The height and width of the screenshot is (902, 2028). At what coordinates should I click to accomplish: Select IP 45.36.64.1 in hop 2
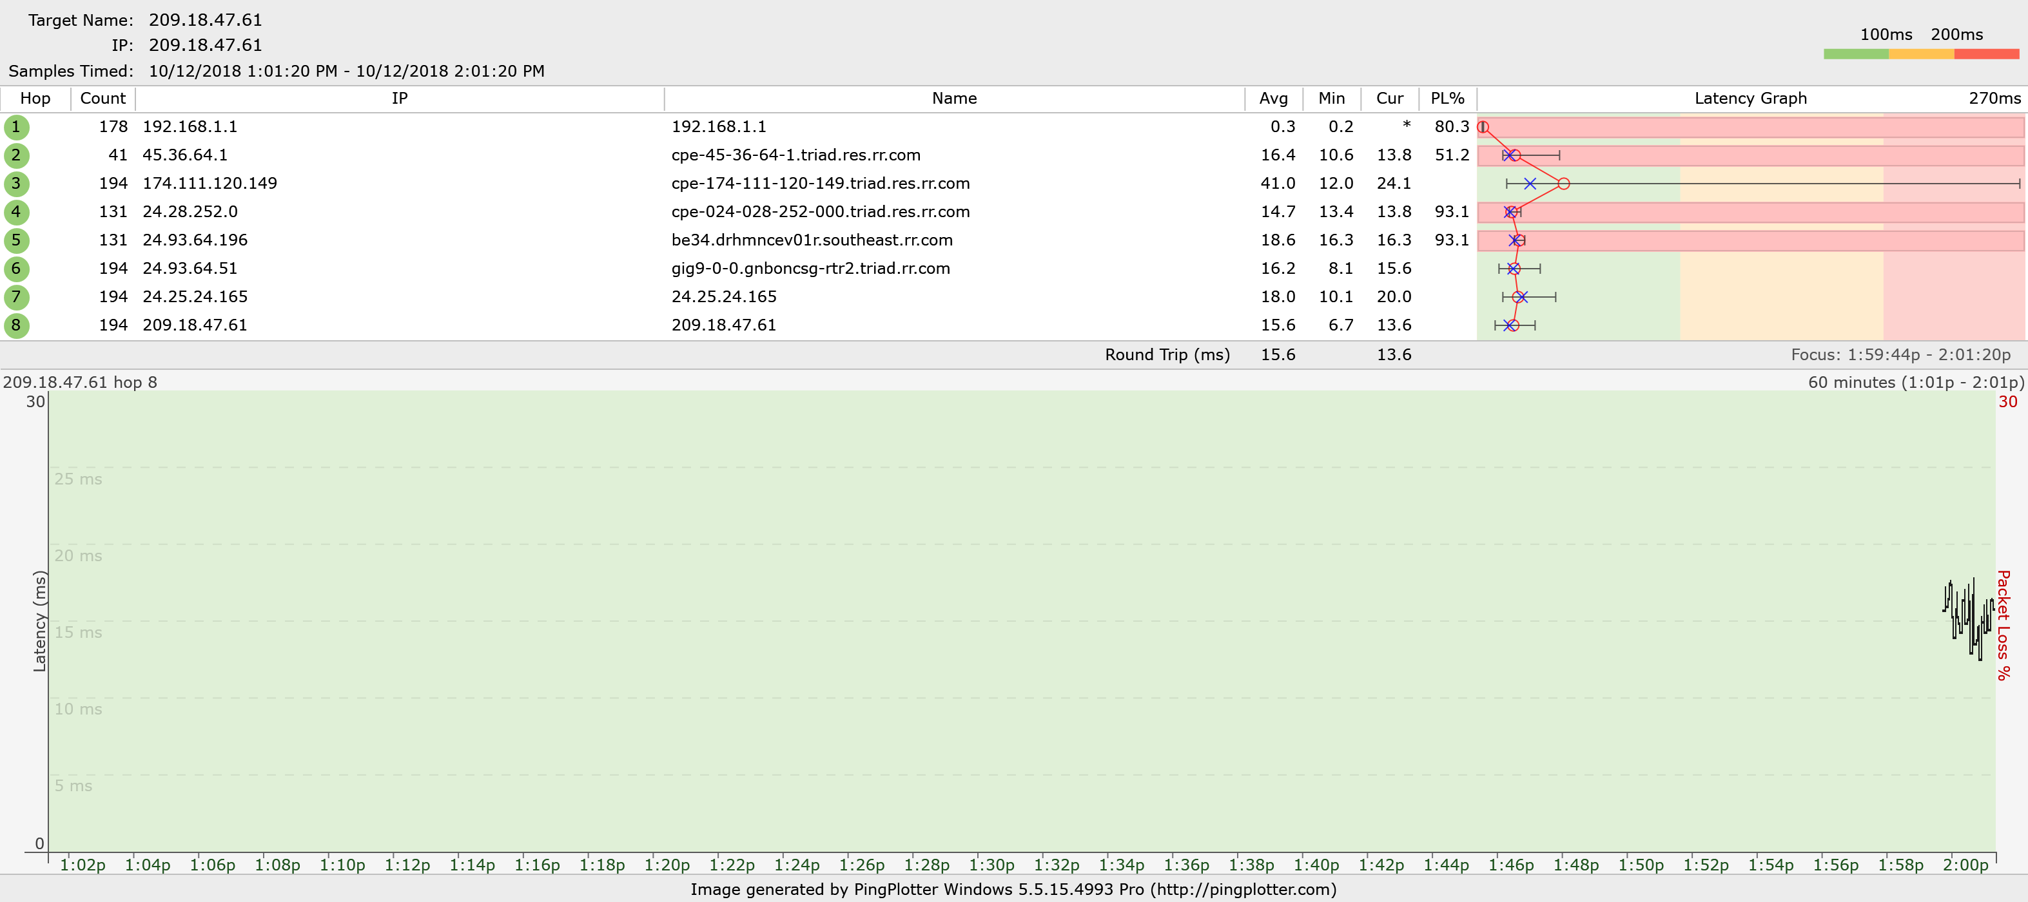coord(185,155)
